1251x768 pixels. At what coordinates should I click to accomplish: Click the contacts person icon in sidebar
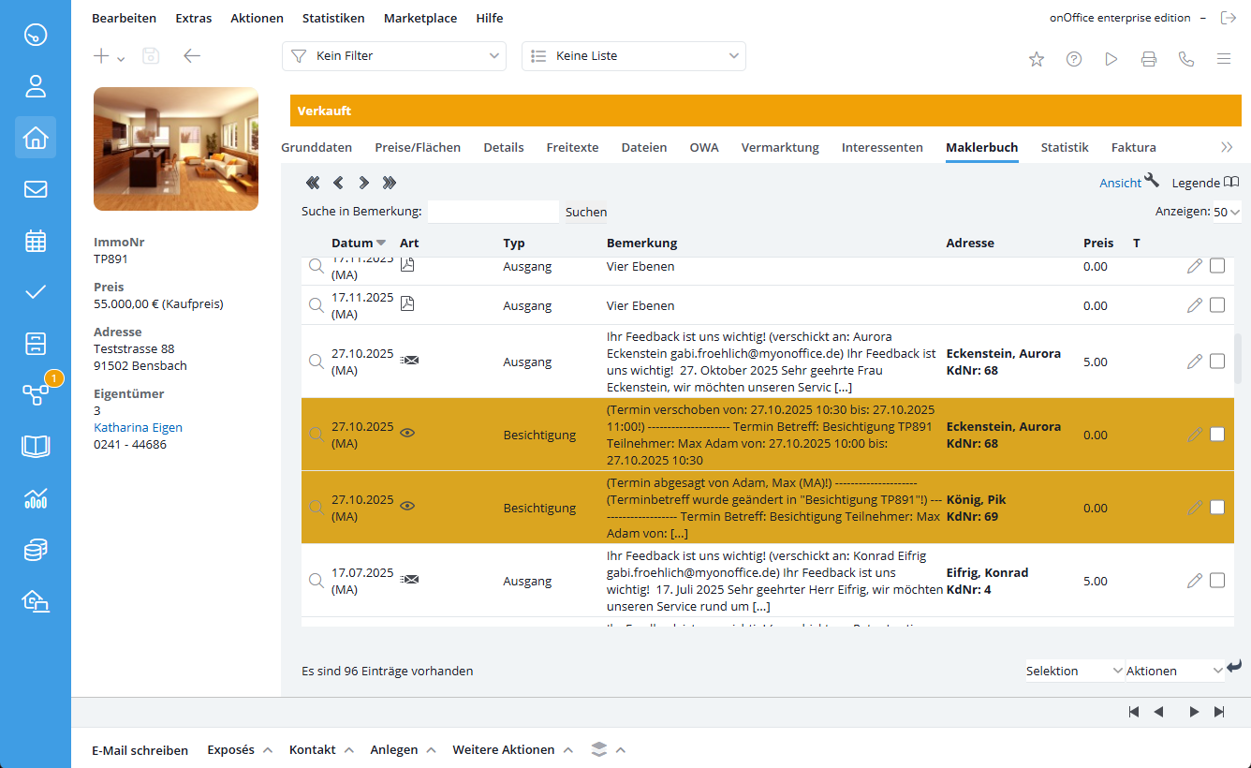(36, 87)
